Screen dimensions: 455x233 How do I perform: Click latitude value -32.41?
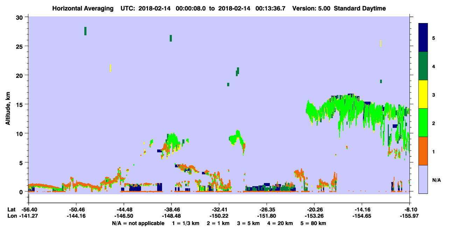tap(219, 210)
